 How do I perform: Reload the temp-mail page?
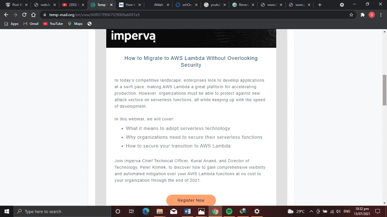24,15
